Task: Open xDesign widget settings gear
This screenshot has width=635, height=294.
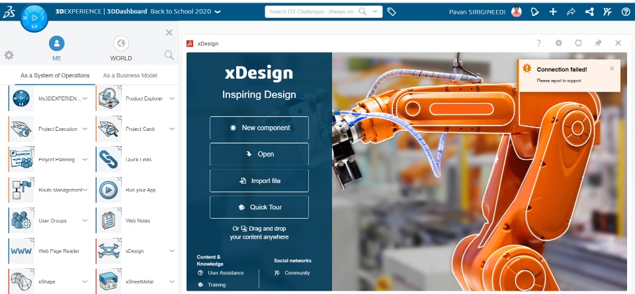Action: click(x=558, y=43)
